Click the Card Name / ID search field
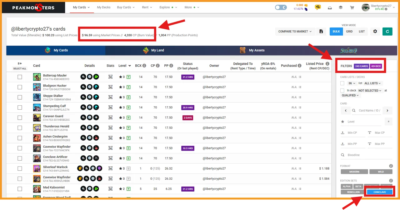The image size is (400, 210). (366, 111)
